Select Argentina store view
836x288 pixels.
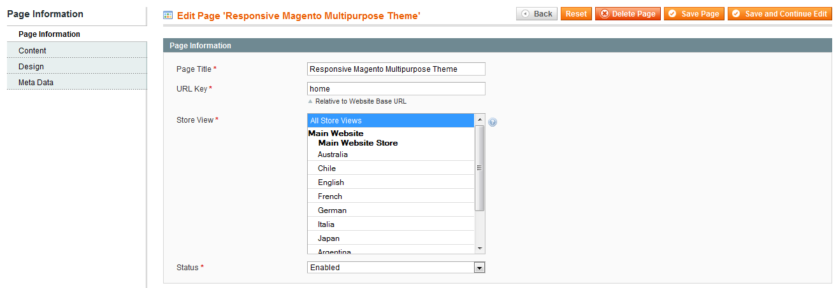click(391, 250)
